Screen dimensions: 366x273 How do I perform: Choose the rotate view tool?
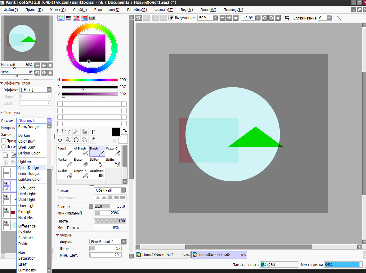click(76, 140)
